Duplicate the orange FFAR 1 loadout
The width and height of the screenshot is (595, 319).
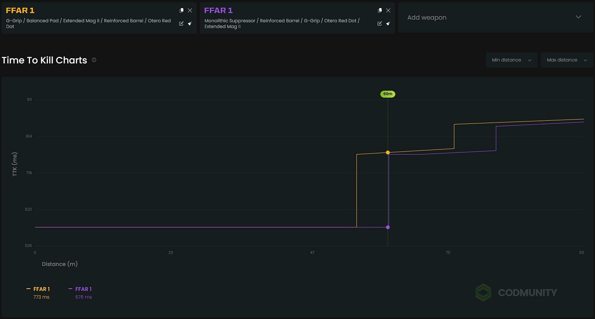tap(181, 10)
